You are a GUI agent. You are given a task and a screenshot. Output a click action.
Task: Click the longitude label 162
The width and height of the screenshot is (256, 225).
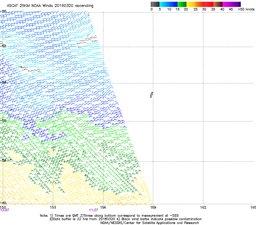pyautogui.click(x=203, y=207)
